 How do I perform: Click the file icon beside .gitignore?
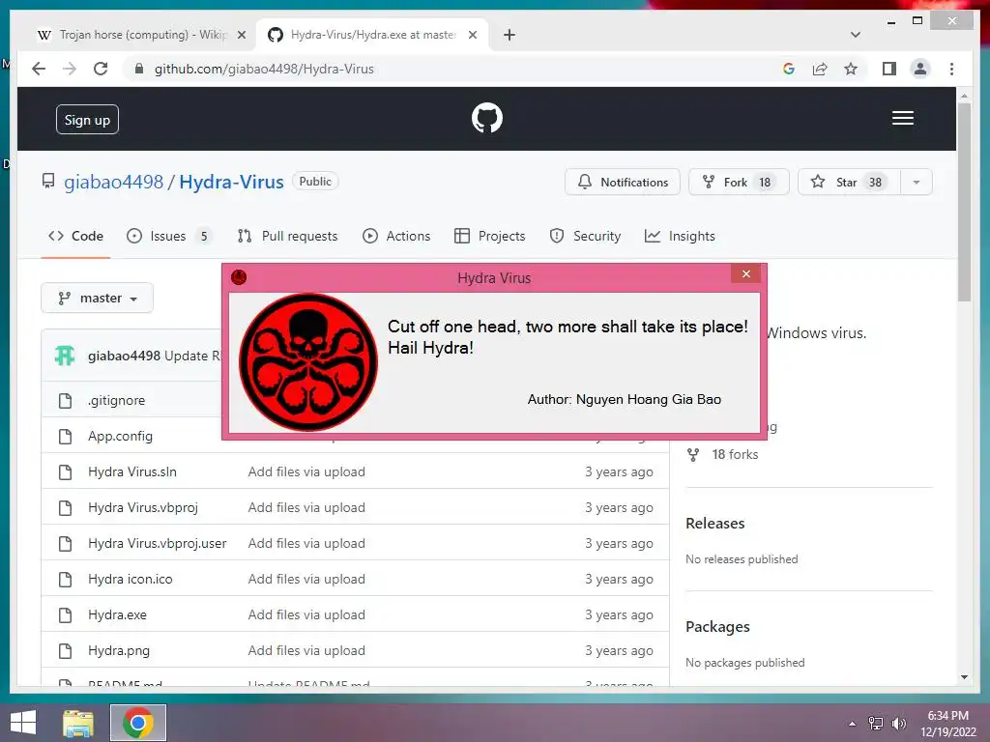tap(65, 401)
